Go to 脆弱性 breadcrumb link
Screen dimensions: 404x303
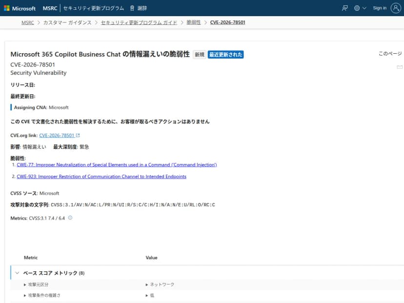(194, 22)
